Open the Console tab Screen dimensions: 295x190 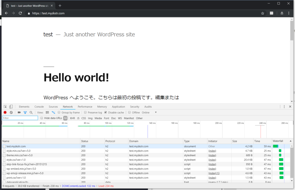coord(39,106)
